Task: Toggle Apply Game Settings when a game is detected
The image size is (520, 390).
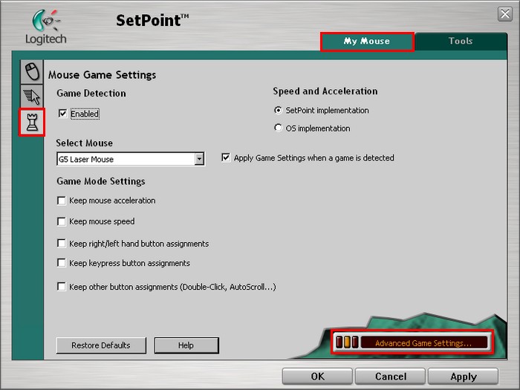Action: (x=226, y=157)
